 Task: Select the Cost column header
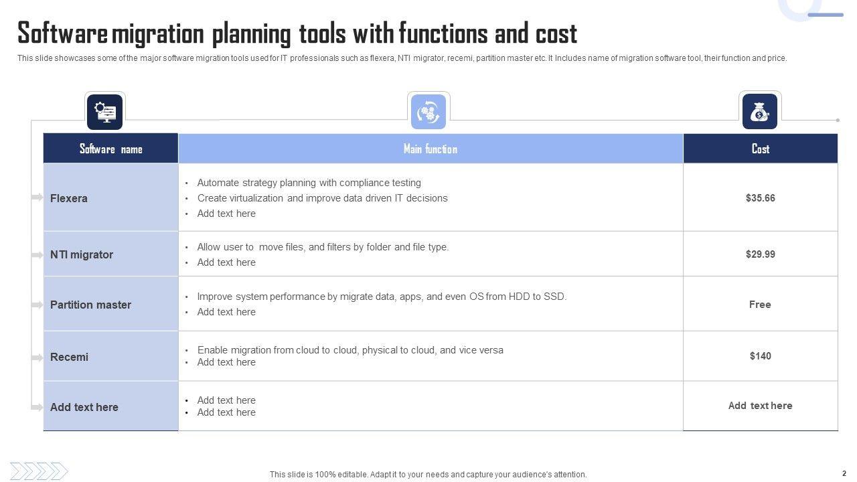click(x=760, y=149)
